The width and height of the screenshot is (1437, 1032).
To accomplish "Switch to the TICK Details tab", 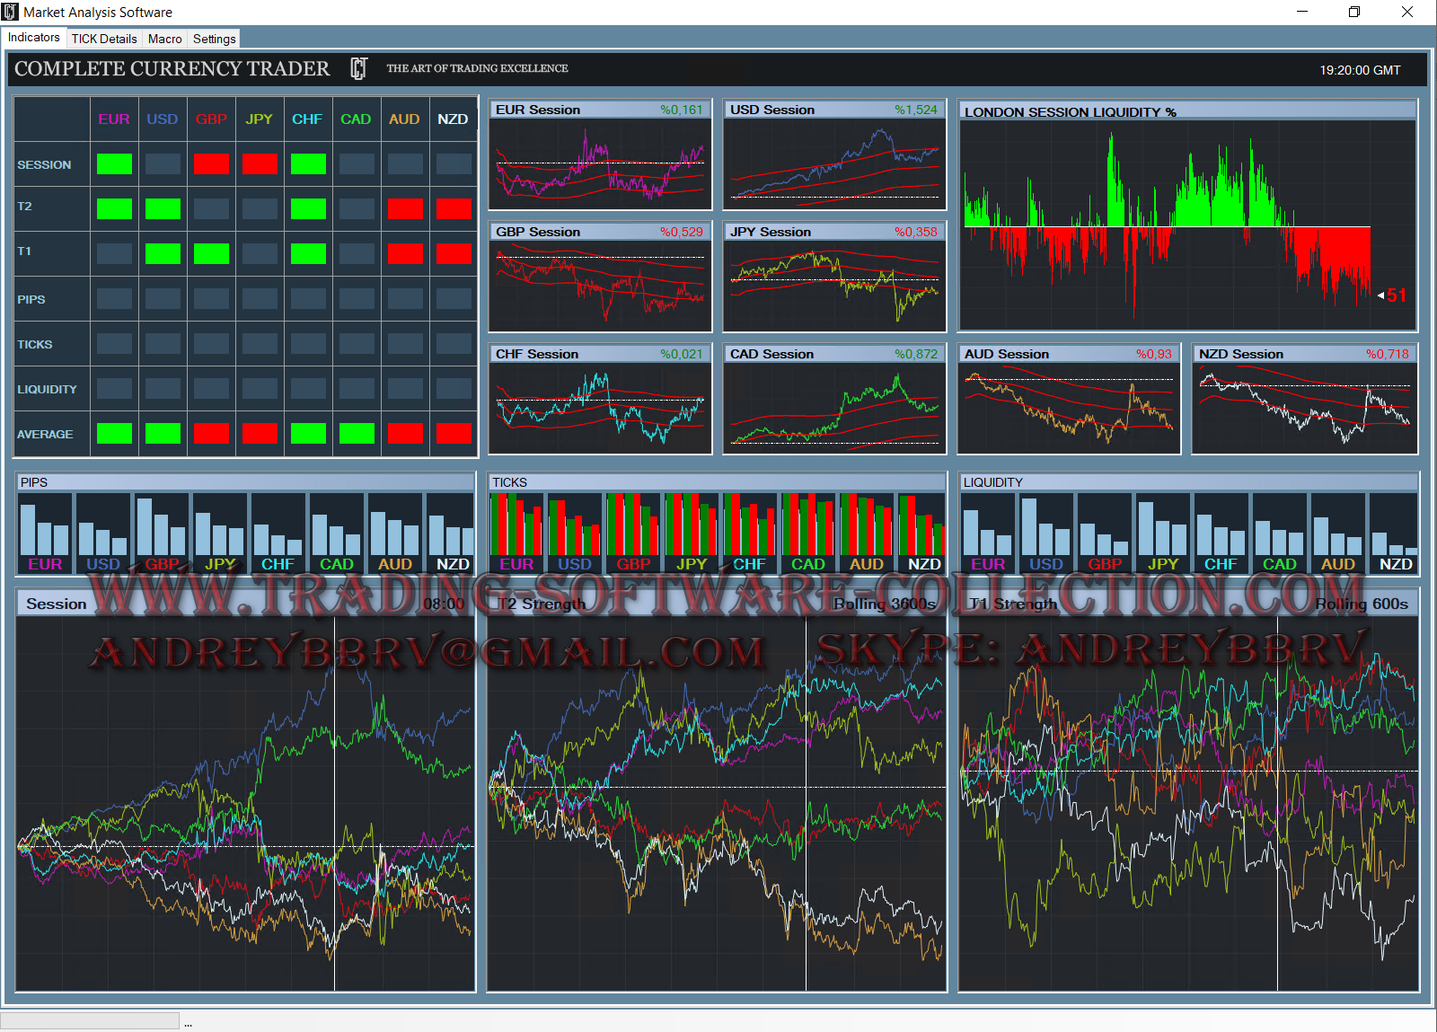I will [104, 39].
